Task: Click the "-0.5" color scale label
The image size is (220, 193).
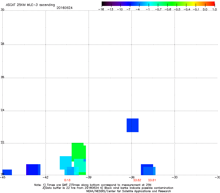Action: click(177, 10)
